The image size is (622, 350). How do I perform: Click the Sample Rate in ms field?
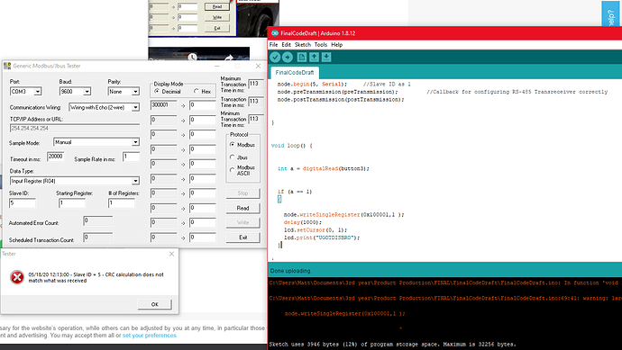[131, 157]
